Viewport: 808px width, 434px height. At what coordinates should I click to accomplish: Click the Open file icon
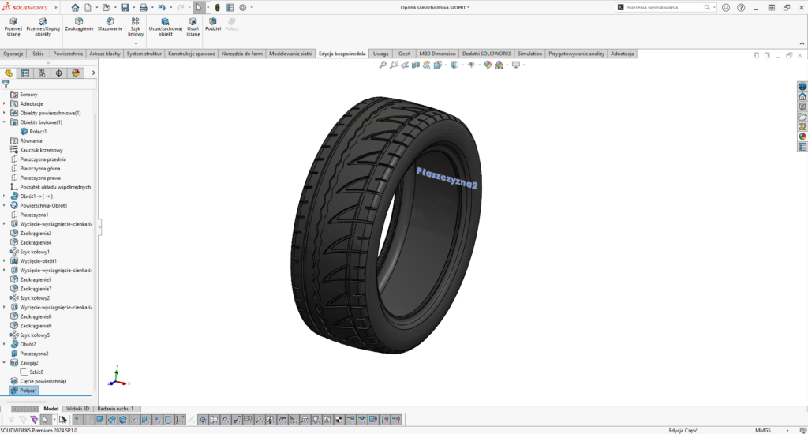[107, 7]
